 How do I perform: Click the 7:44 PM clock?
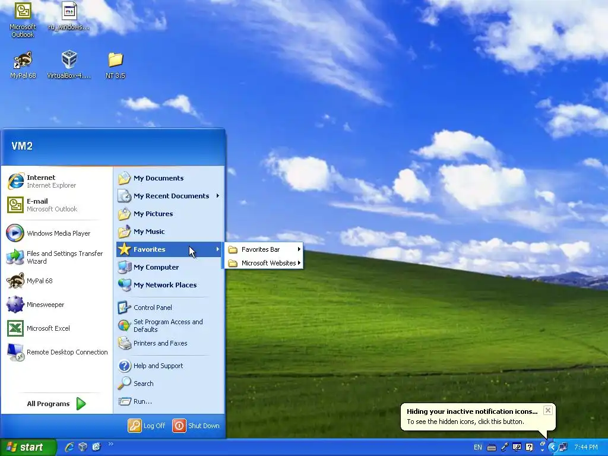[586, 448]
